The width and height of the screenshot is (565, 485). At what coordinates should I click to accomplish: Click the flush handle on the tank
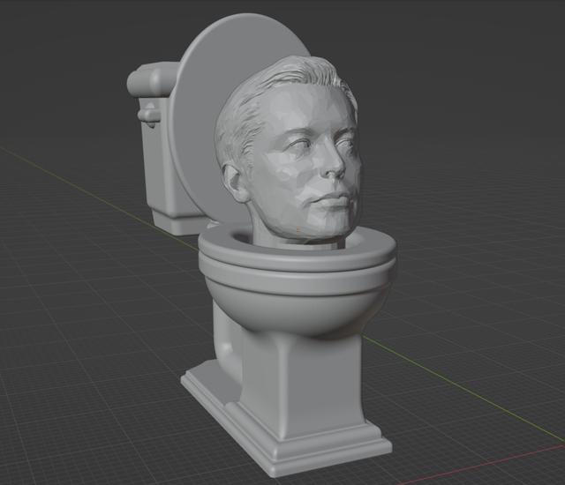tap(147, 116)
